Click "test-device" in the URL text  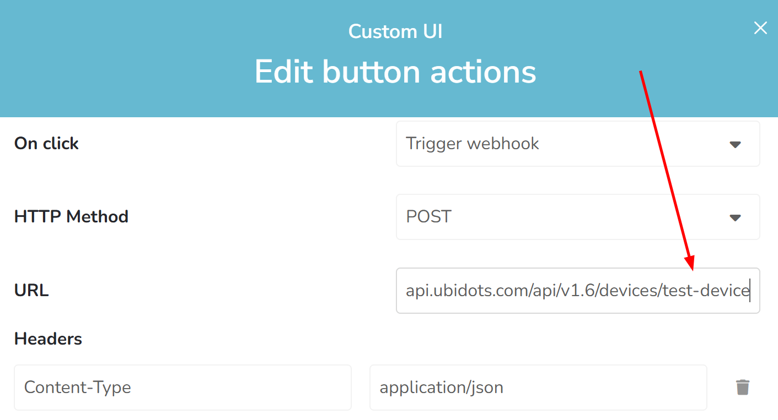(706, 291)
